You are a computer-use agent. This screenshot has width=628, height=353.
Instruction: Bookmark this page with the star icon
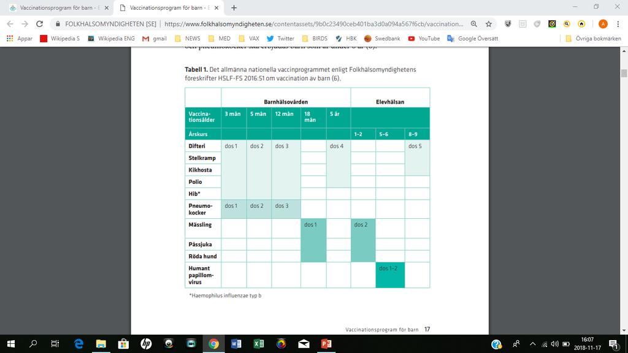(x=489, y=24)
